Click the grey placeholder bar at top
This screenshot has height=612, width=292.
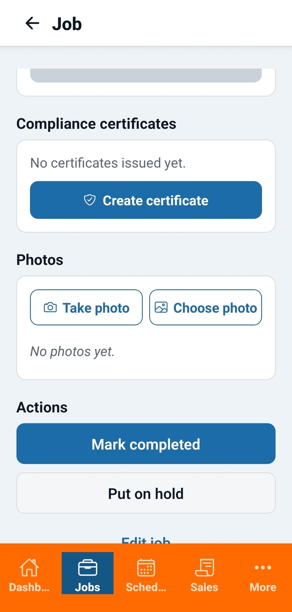pyautogui.click(x=146, y=75)
